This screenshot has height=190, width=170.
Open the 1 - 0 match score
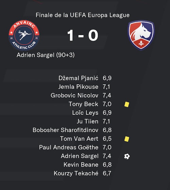point(83,35)
